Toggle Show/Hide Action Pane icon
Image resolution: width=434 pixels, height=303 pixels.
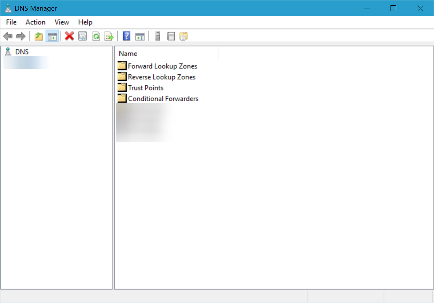click(x=140, y=37)
